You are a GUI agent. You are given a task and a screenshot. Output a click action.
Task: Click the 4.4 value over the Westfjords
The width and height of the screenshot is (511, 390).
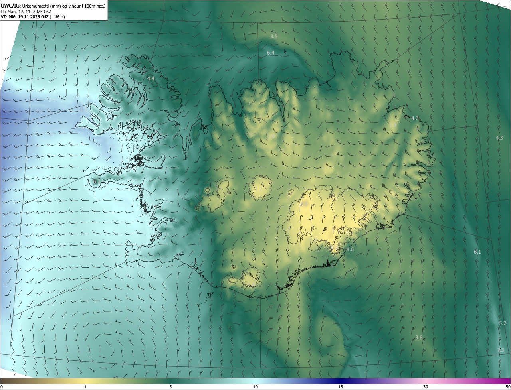(x=151, y=78)
